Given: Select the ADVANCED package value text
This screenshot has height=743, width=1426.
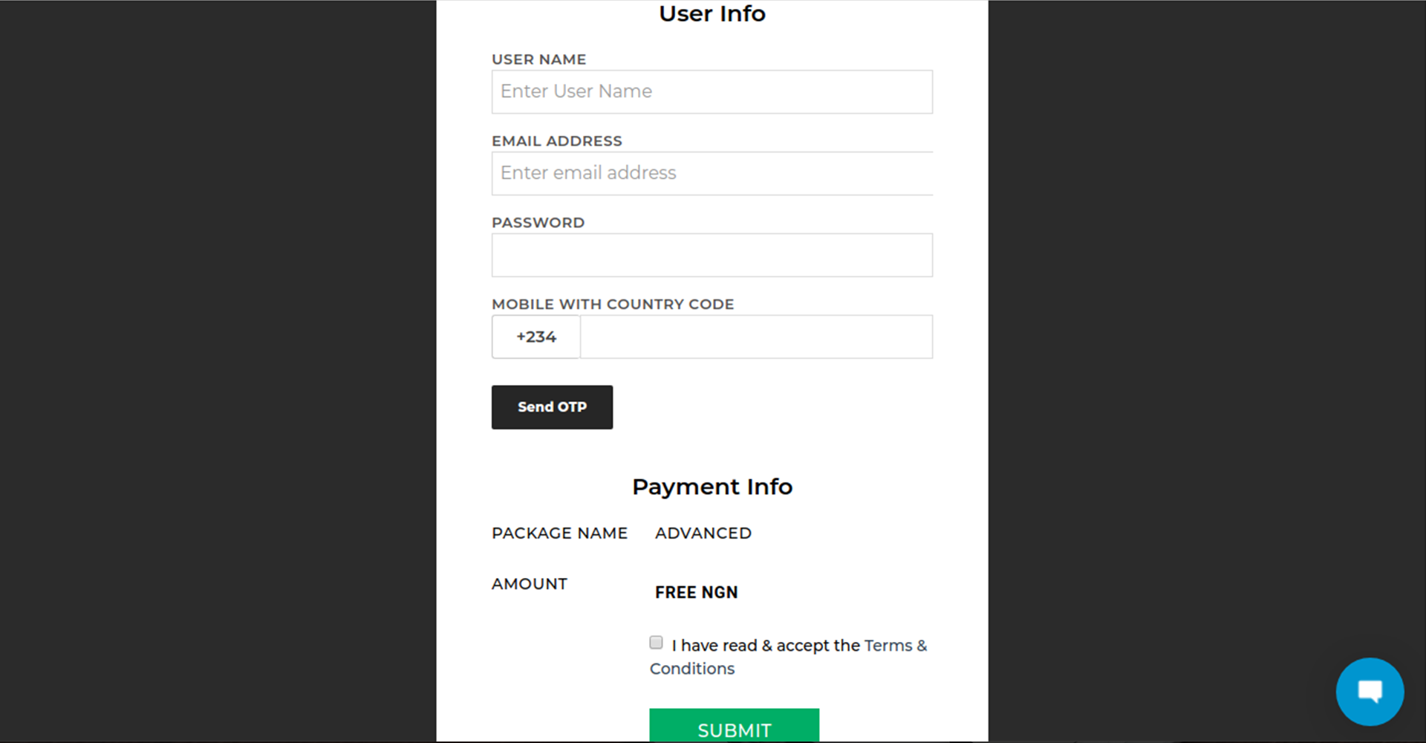Looking at the screenshot, I should [703, 533].
